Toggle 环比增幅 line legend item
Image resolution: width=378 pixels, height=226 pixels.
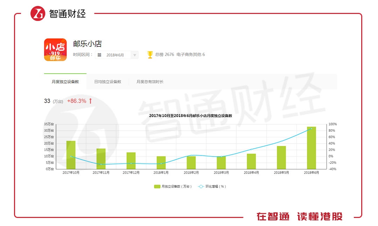pyautogui.click(x=212, y=186)
